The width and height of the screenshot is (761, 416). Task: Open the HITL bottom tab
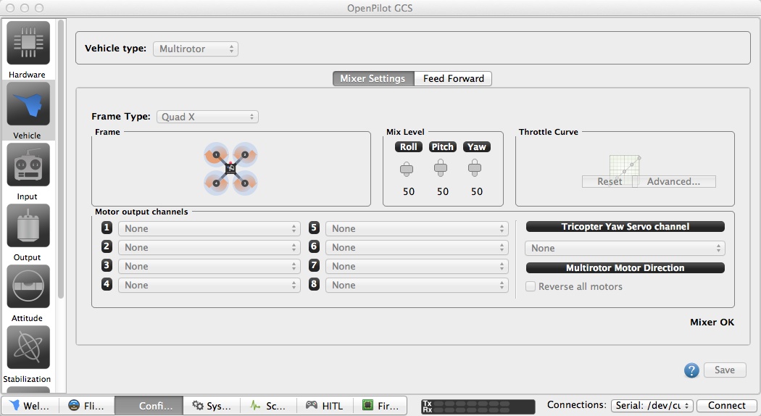(326, 406)
